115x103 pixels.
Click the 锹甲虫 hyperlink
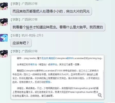[x=54, y=64]
